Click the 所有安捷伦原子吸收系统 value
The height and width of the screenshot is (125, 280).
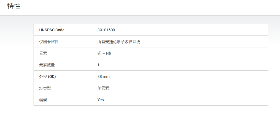point(119,42)
